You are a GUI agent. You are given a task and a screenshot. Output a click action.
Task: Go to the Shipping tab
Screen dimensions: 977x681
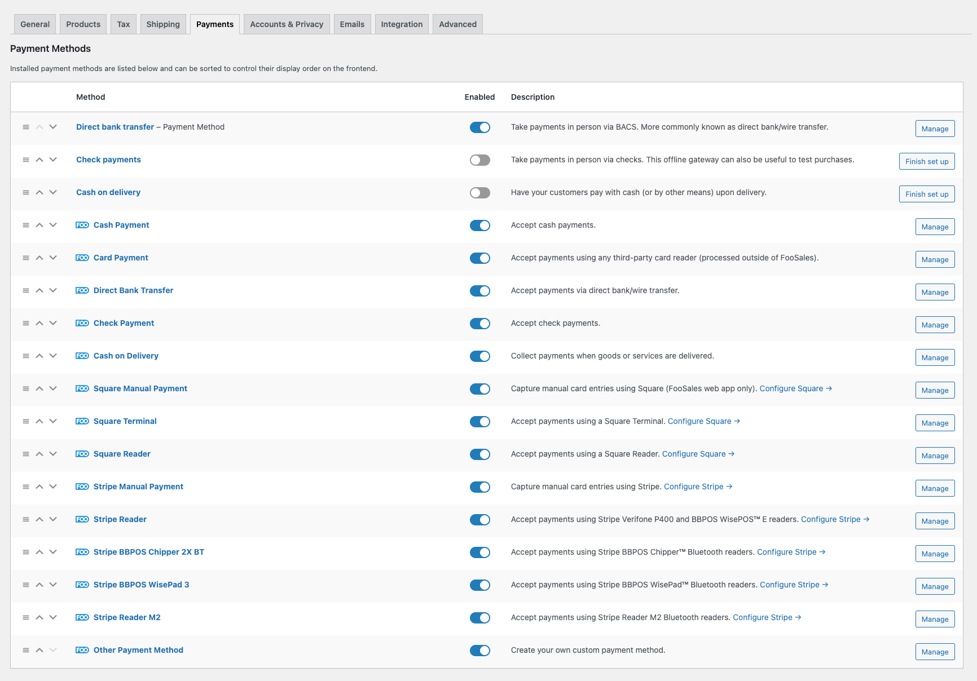[x=163, y=24]
